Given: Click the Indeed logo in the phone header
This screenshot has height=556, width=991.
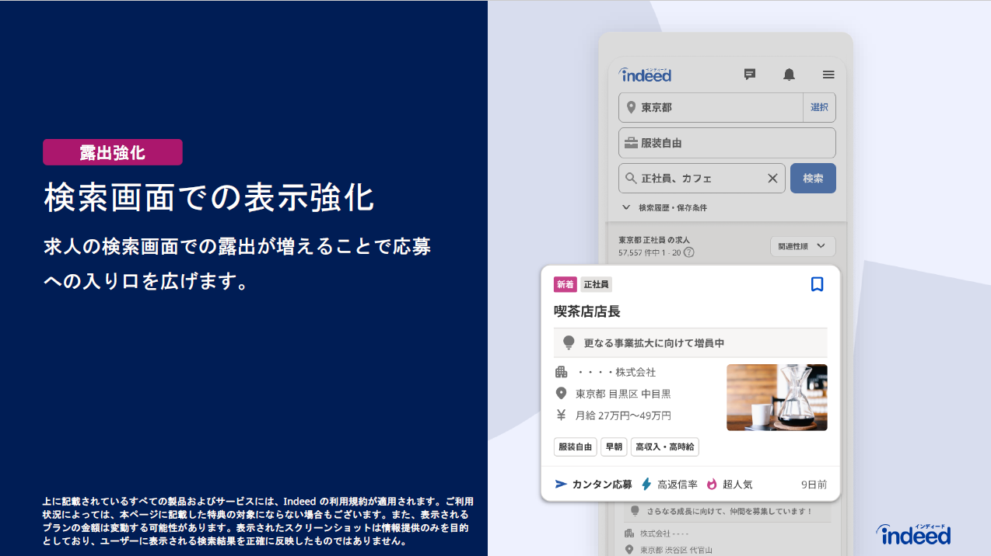Looking at the screenshot, I should [645, 75].
